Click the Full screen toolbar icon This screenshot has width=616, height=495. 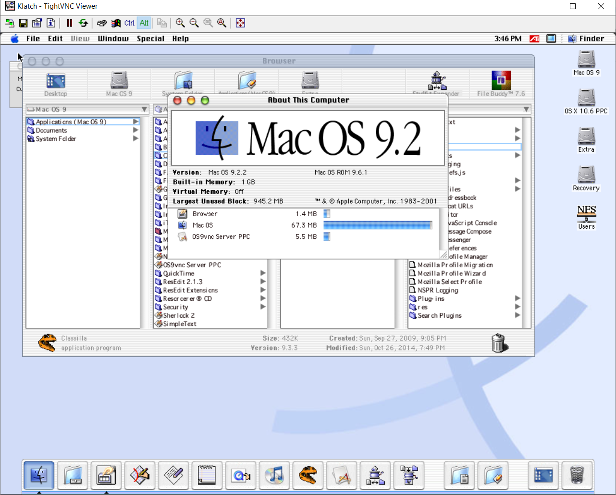click(240, 23)
